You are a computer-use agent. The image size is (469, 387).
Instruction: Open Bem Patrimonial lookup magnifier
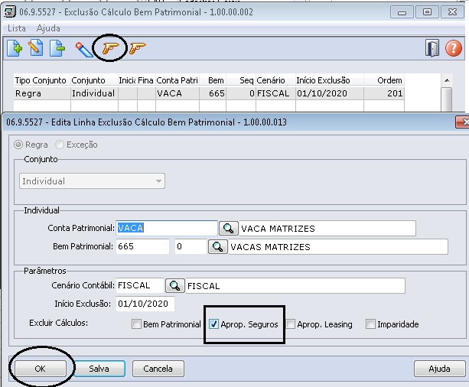coord(217,247)
